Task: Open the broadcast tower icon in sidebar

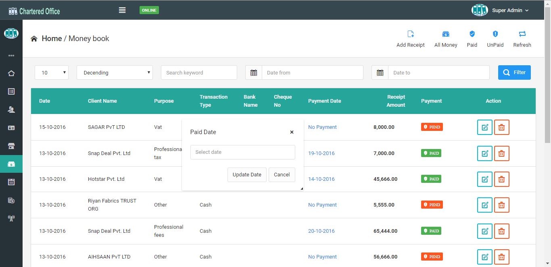Action: coord(11,218)
